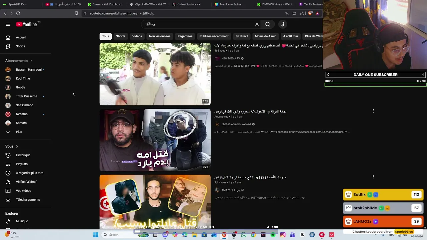
Task: Play the NEW MEDIA interview thumbnail
Action: click(x=155, y=74)
